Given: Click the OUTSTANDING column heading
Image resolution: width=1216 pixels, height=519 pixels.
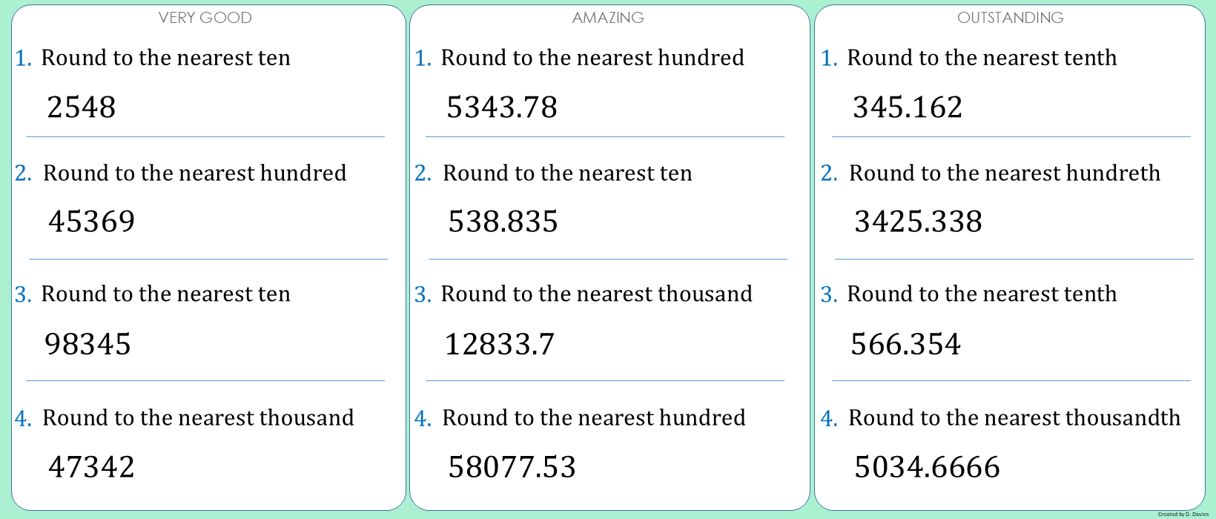Looking at the screenshot, I should coord(1010,18).
